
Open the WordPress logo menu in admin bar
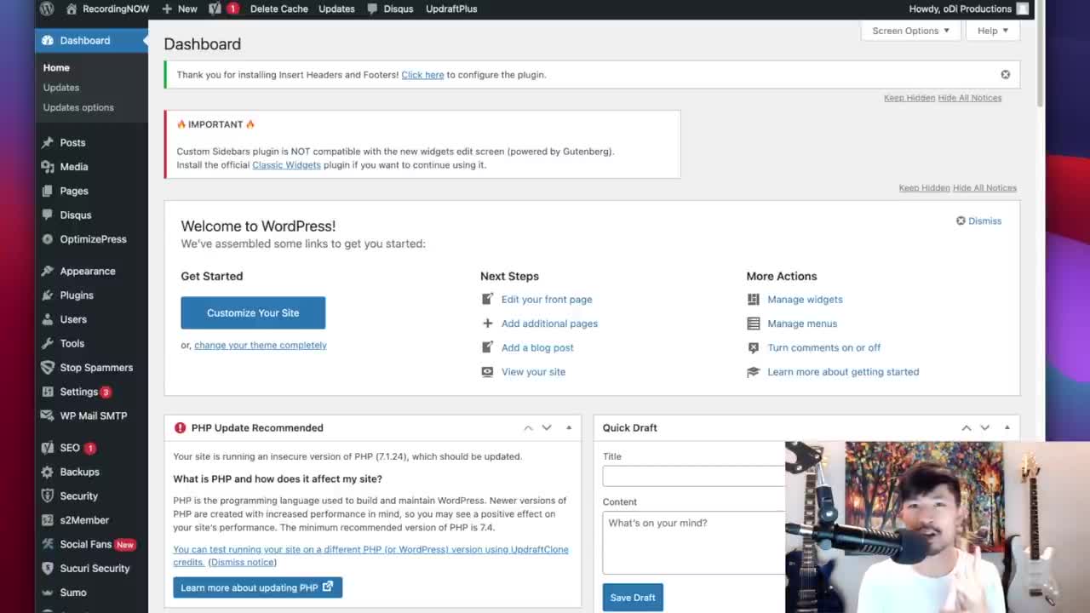click(47, 9)
